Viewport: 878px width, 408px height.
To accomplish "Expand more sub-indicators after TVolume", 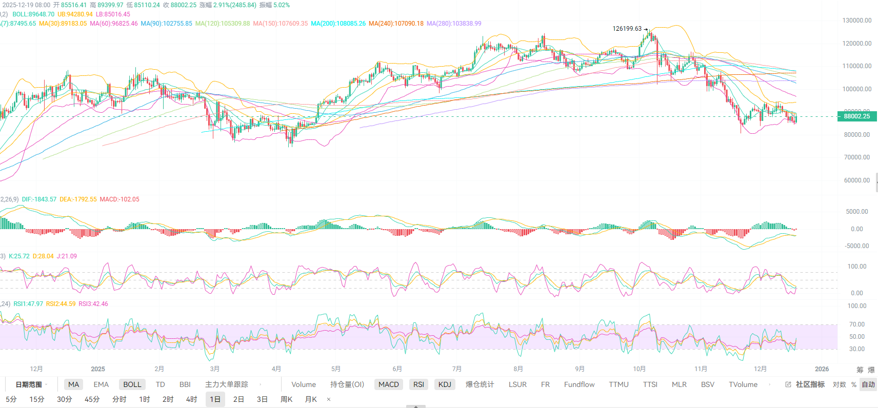I will [769, 384].
